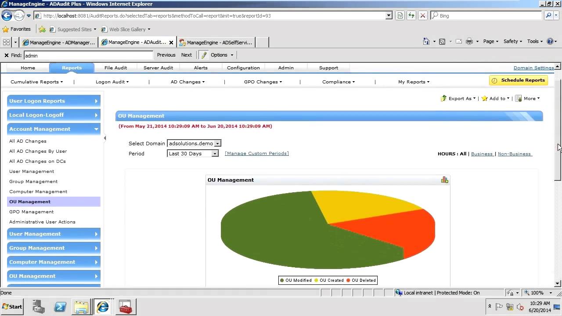562x316 pixels.
Task: Show hidden tray icons arrow
Action: pos(490,306)
